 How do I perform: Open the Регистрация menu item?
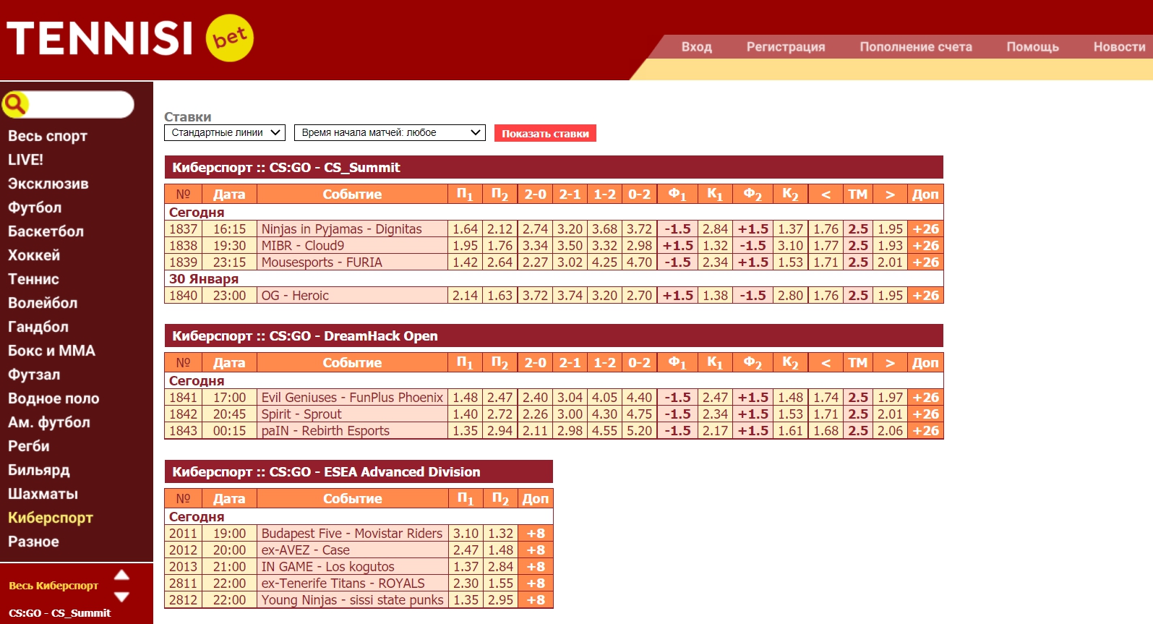coord(786,47)
